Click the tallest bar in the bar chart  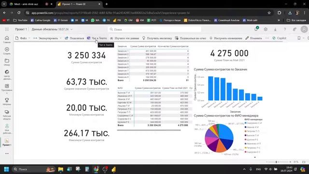(x=211, y=88)
